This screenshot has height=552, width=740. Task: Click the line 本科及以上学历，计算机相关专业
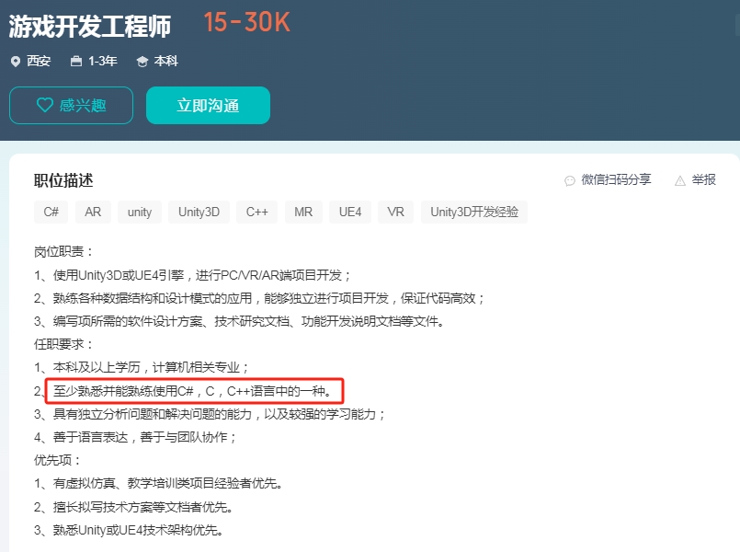click(x=142, y=367)
